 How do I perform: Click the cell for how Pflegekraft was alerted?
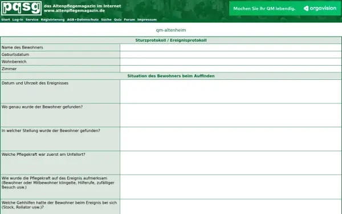[230, 187]
